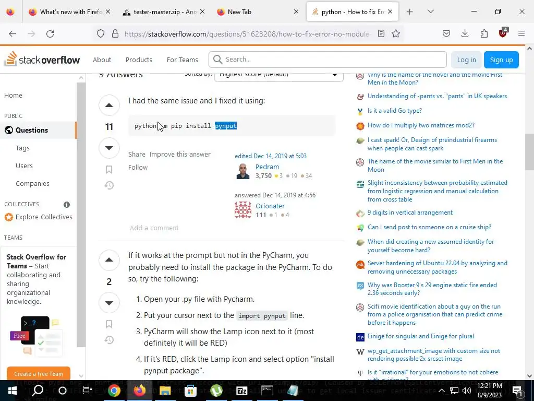534x401 pixels.
Task: View 'edited Dec 14, 2019 at 5:03' revision
Action: 271,156
